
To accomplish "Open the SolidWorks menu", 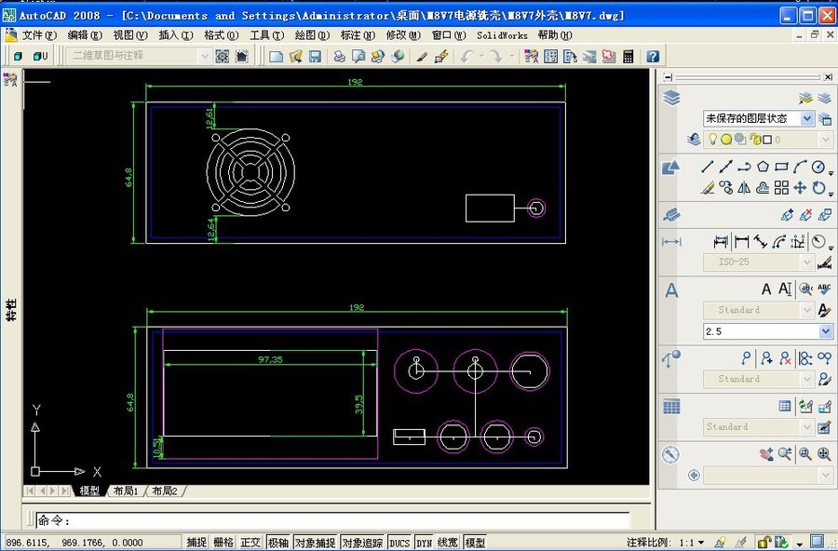I will (x=502, y=35).
